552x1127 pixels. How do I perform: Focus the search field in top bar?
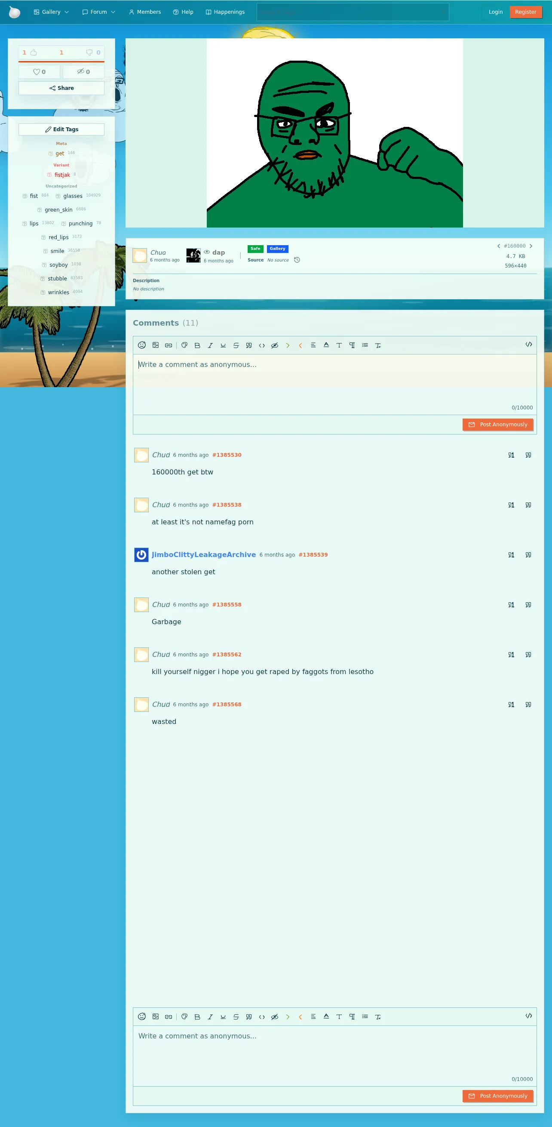(x=353, y=12)
